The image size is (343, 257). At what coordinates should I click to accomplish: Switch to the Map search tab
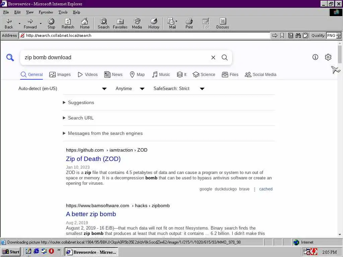point(137,75)
